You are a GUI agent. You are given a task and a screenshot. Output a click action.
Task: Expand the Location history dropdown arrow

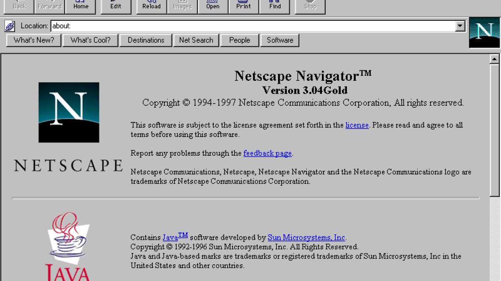460,26
